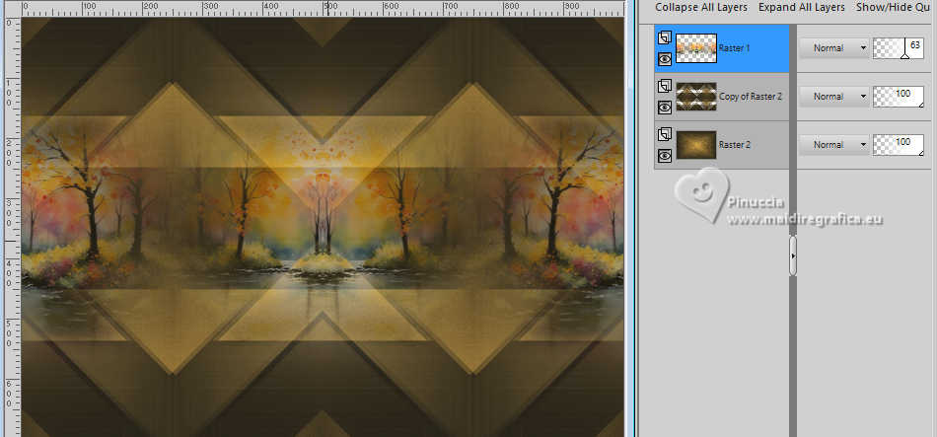Image resolution: width=937 pixels, height=437 pixels.
Task: Adjust the Raster 1 opacity slider at 63
Action: point(899,47)
